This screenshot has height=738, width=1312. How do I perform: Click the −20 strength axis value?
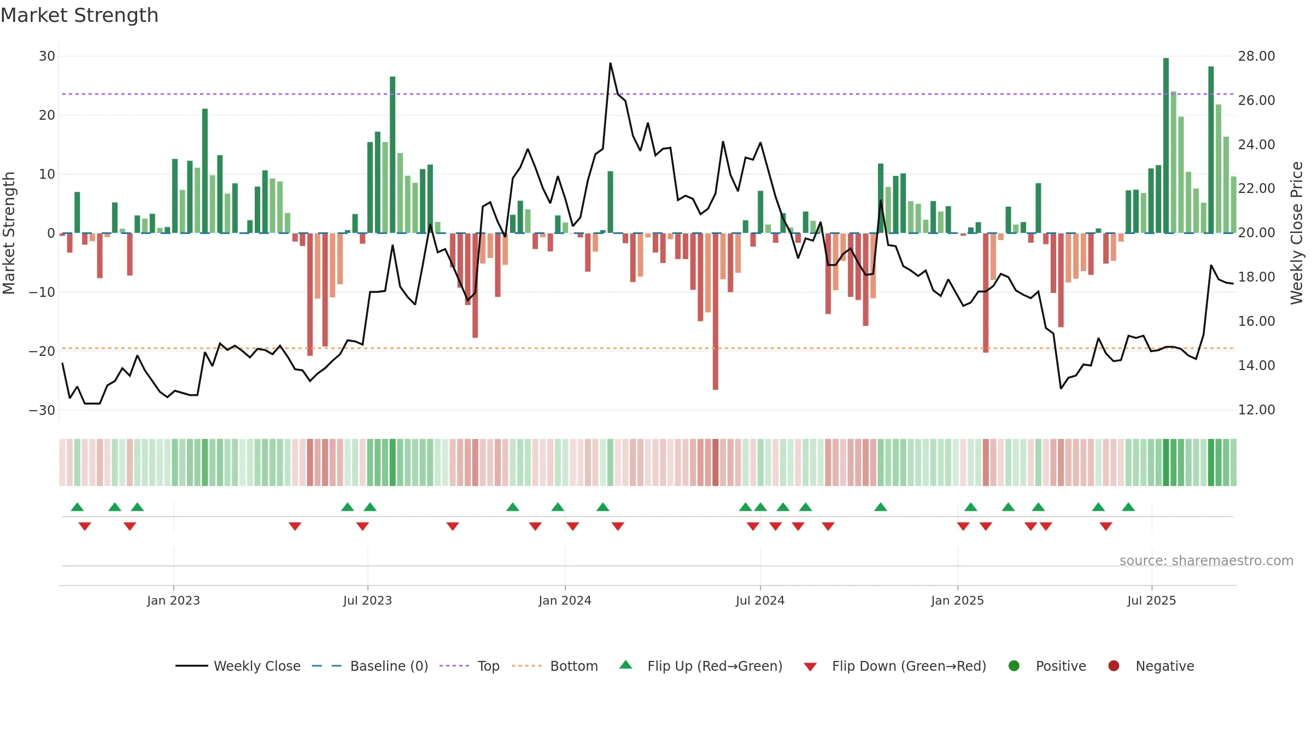click(x=42, y=352)
